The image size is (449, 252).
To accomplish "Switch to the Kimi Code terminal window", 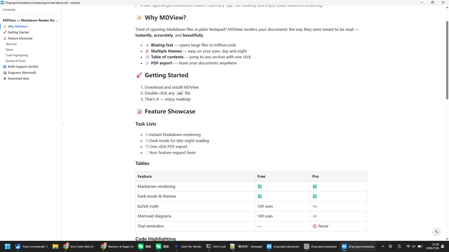I will pyautogui.click(x=216, y=246).
